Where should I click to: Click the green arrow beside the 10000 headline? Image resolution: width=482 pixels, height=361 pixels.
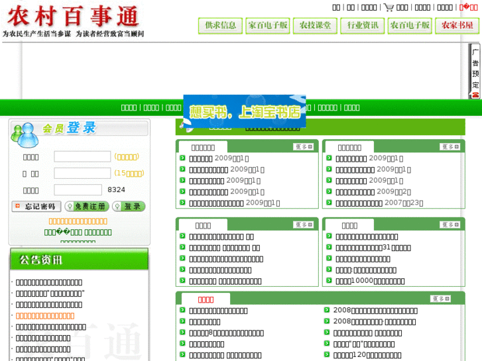(329, 280)
